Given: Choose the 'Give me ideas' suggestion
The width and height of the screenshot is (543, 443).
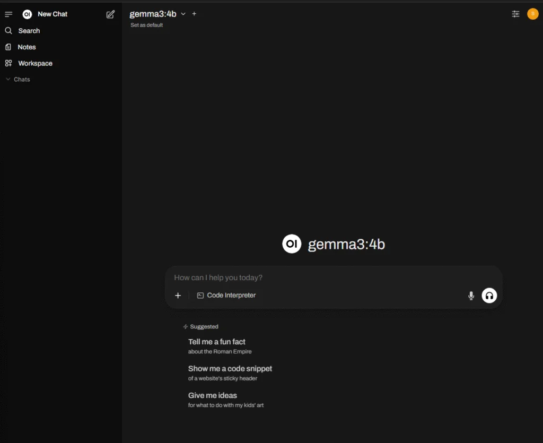Looking at the screenshot, I should pyautogui.click(x=226, y=399).
